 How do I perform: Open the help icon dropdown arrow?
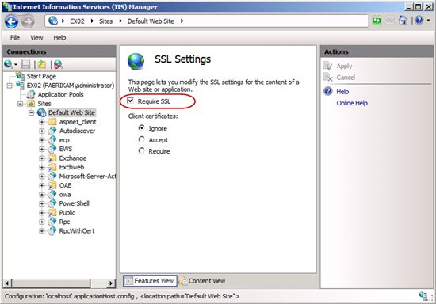point(428,21)
